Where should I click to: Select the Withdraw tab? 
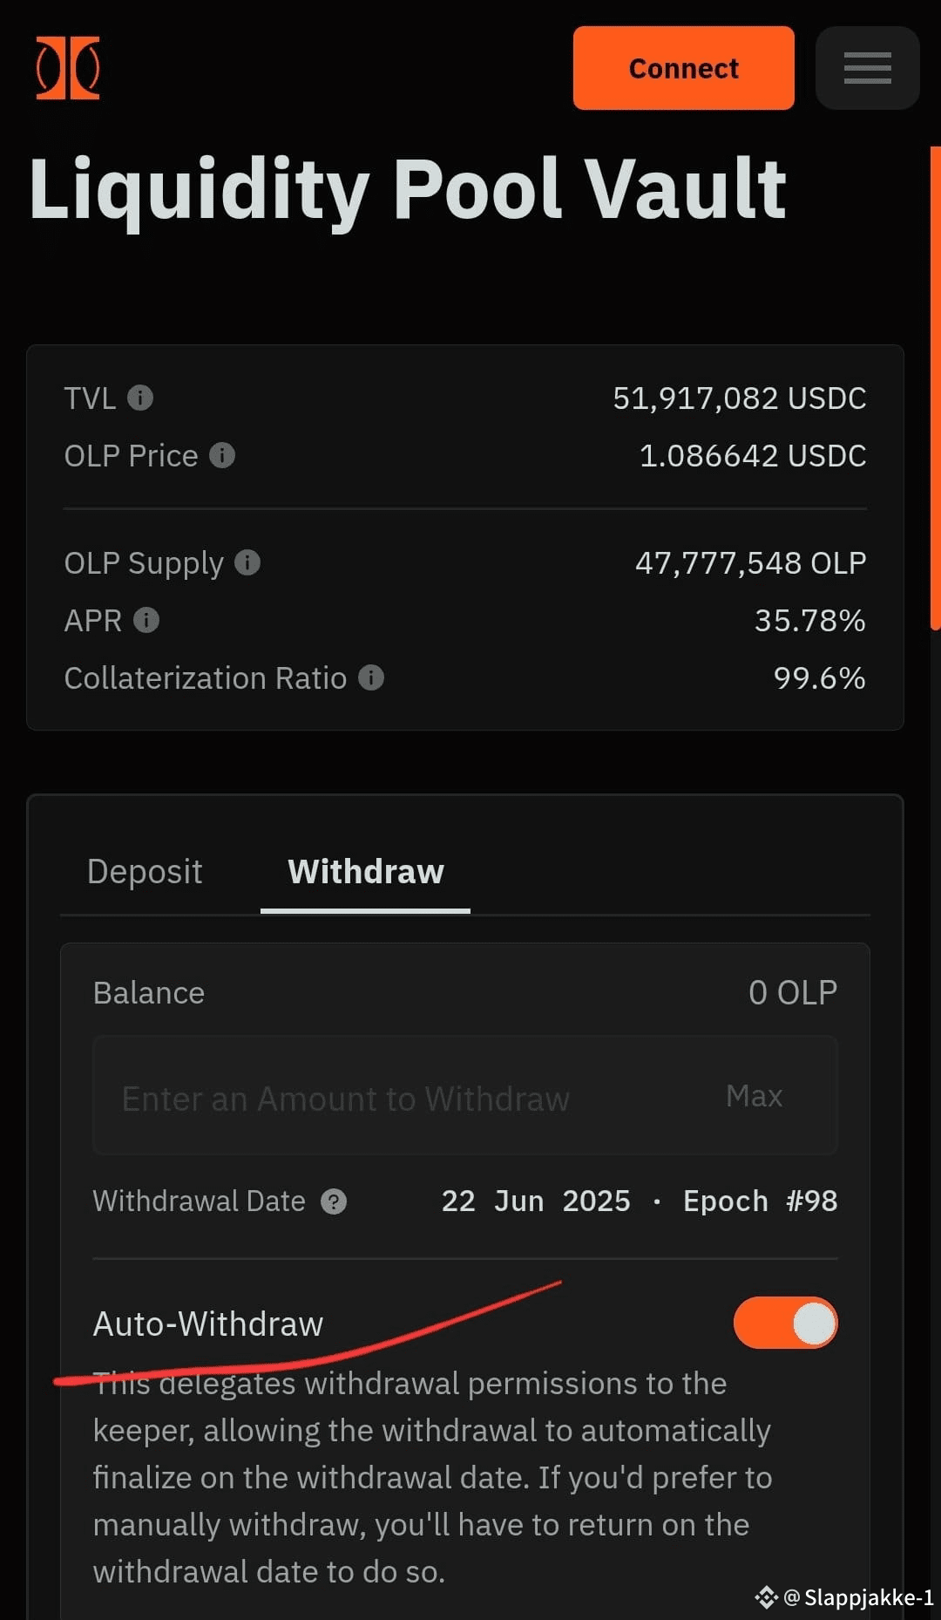coord(366,872)
